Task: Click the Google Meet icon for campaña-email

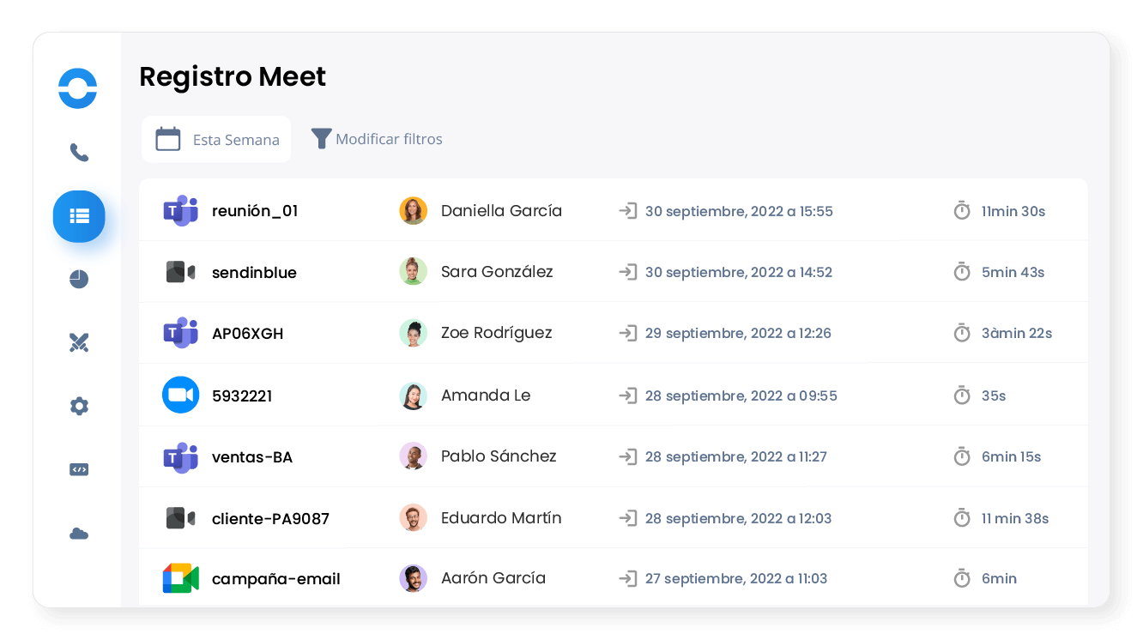Action: click(x=180, y=578)
